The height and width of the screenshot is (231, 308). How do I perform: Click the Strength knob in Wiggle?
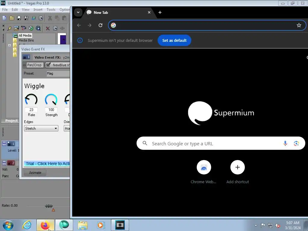51,100
